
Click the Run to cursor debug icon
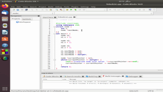[x=114, y=10]
